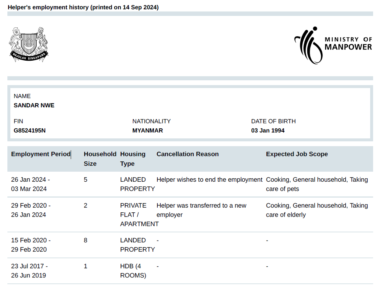Click the Singapore coat of arms crest
Viewport: 382px width, 296px height.
click(x=29, y=44)
